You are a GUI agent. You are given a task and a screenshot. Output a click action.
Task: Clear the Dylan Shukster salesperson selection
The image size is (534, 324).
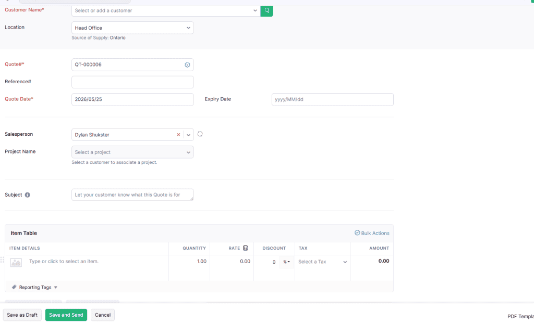coord(178,135)
